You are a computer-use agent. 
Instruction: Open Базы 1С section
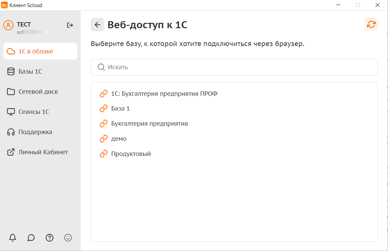pos(40,71)
